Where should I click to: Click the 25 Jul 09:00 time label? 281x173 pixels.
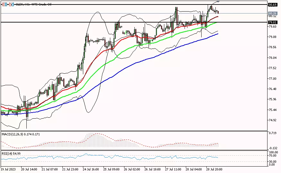click(x=112, y=169)
